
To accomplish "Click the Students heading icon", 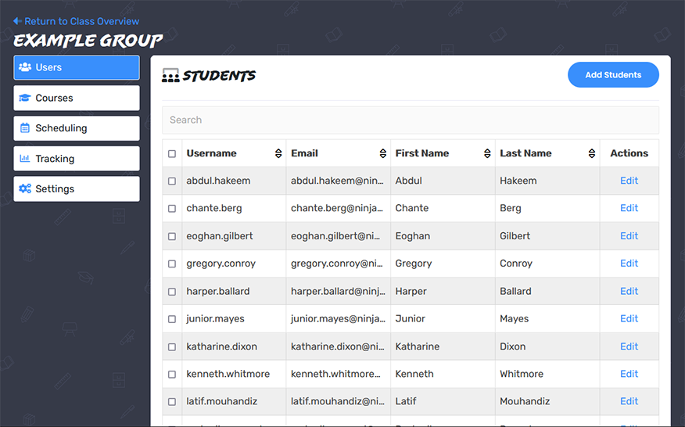I will click(170, 76).
